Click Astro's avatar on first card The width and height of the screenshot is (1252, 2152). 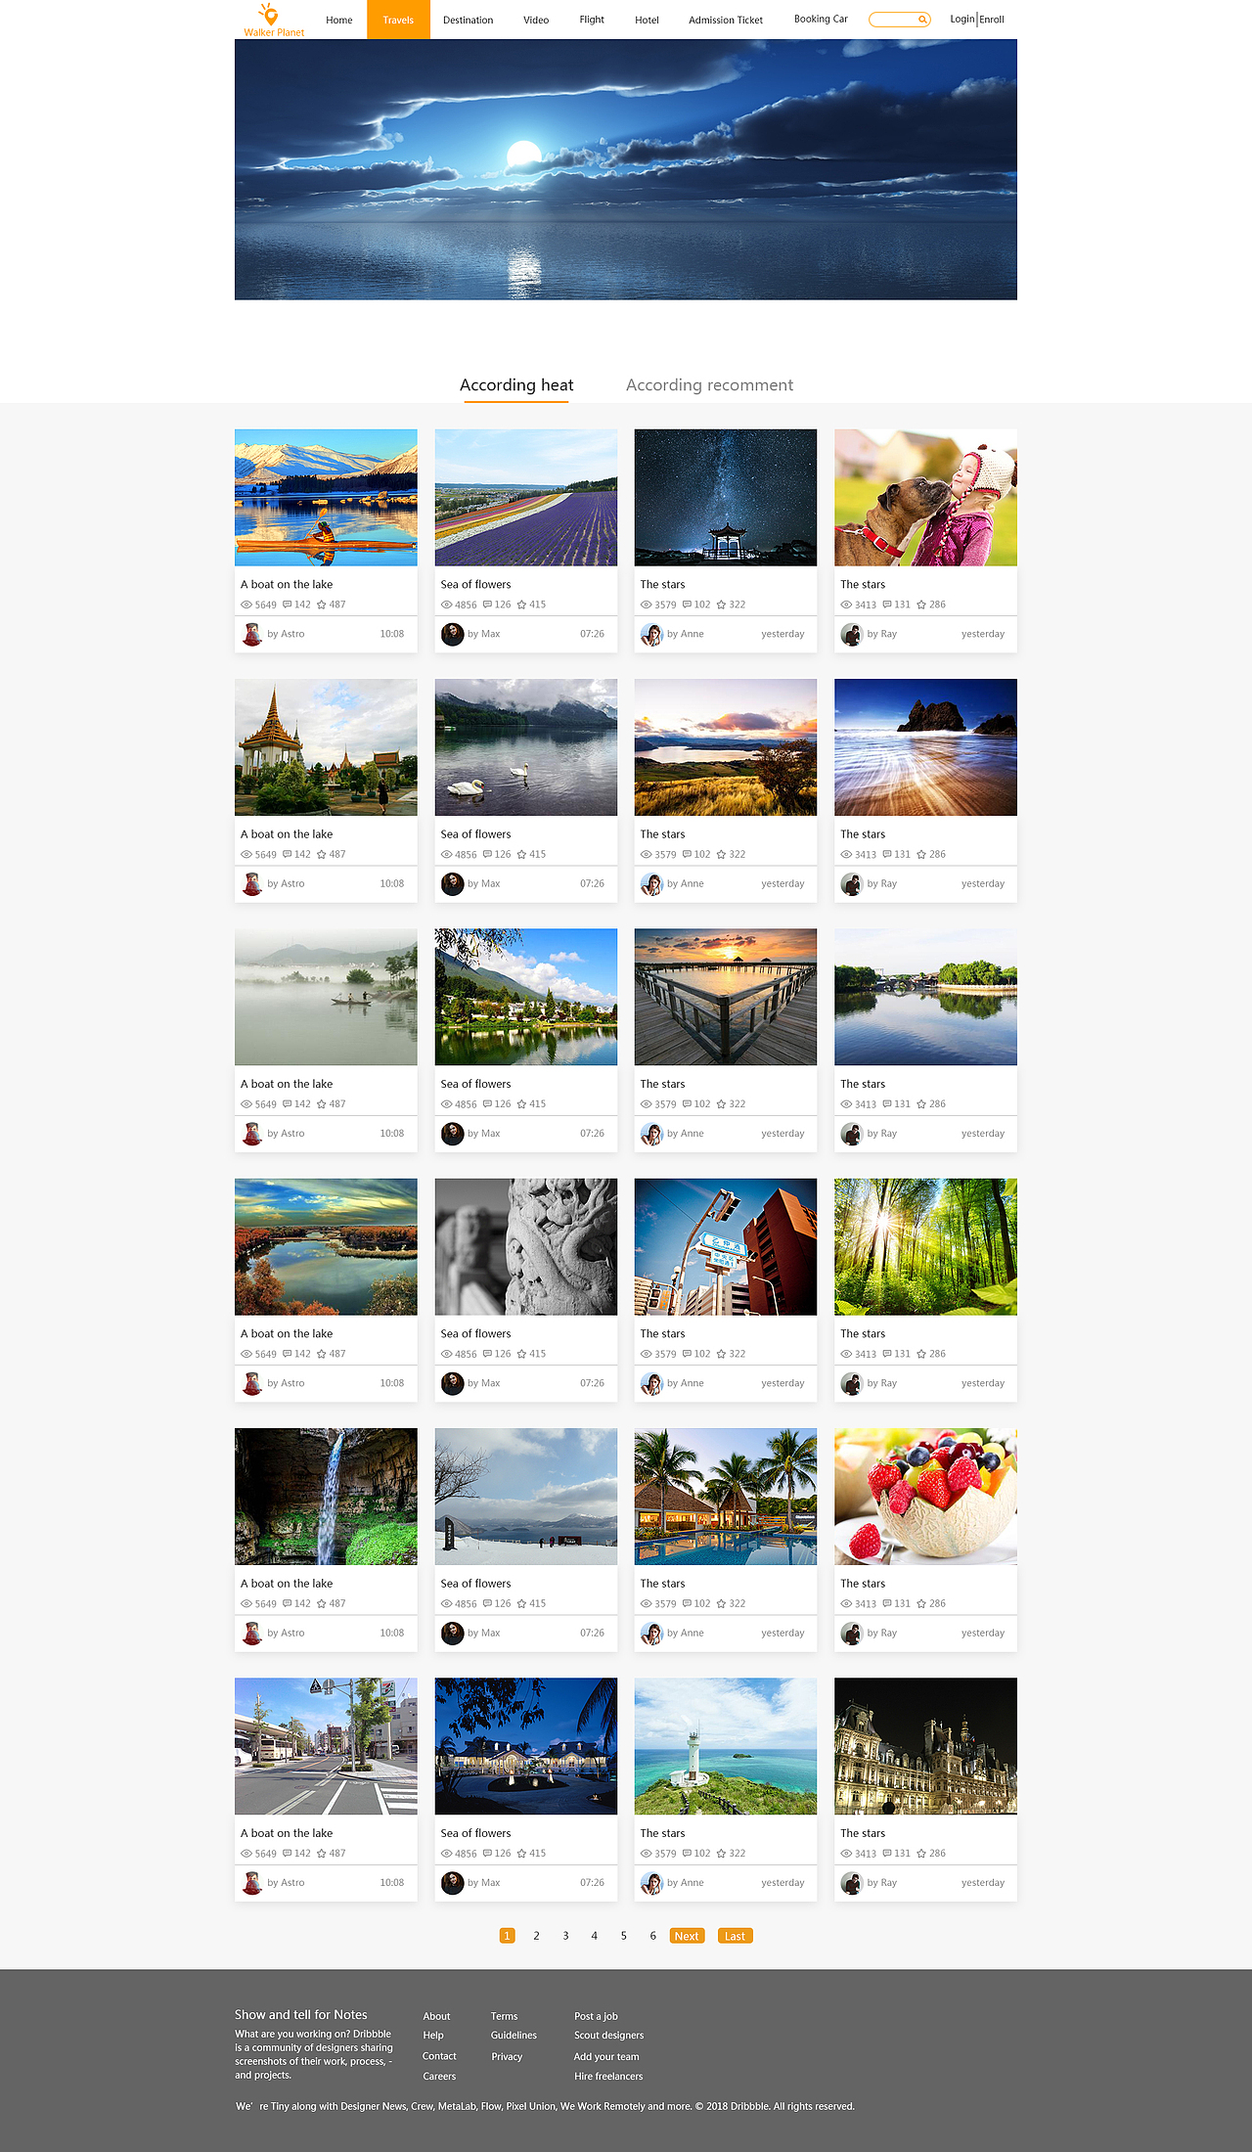tap(252, 634)
